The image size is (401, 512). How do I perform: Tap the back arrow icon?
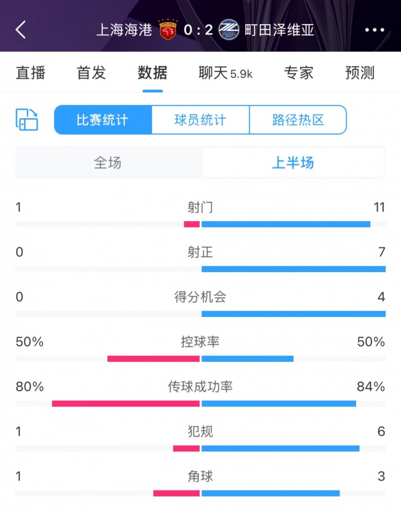click(21, 29)
